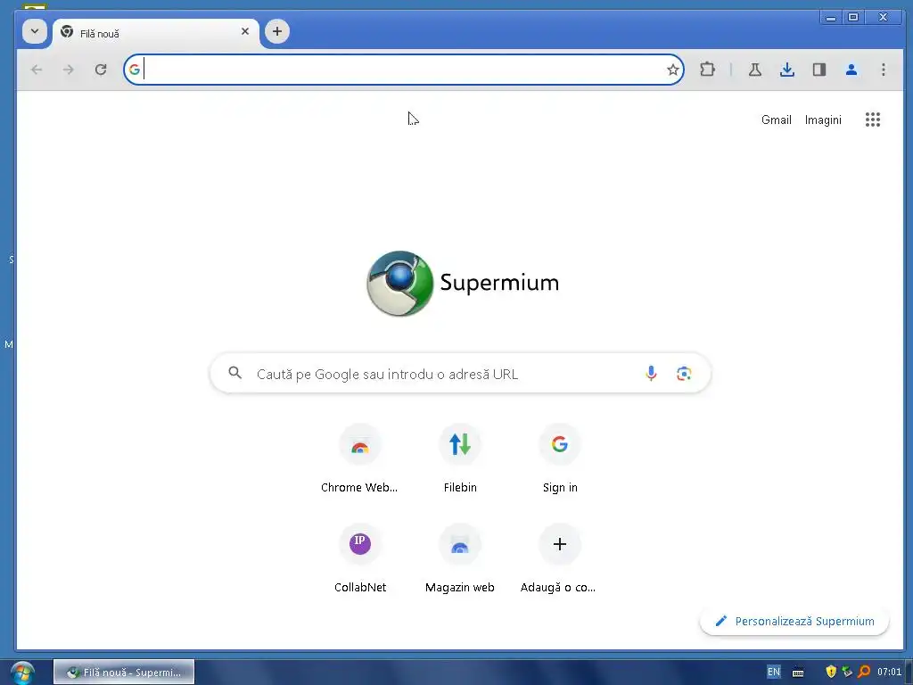Open the Magazin web shortcut
The image size is (913, 685).
point(460,559)
